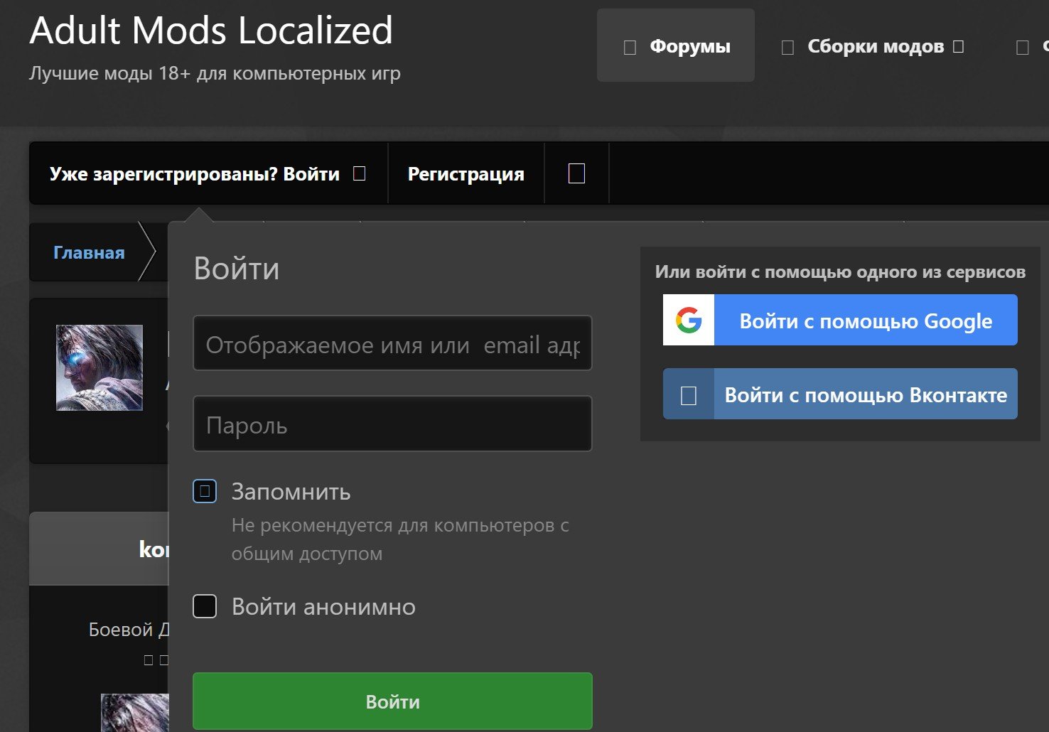Click the icon left of Форумы
Image resolution: width=1049 pixels, height=732 pixels.
click(x=630, y=48)
